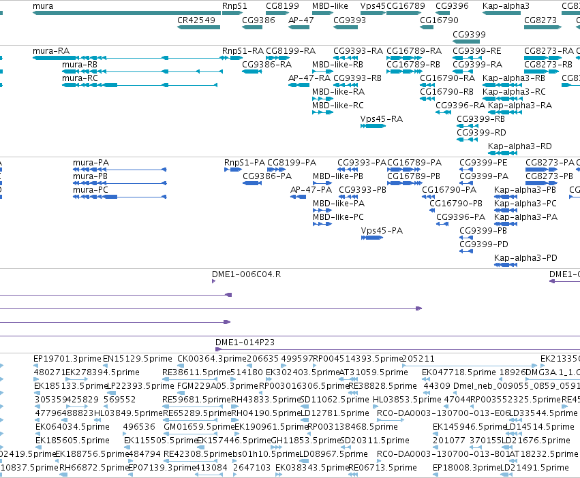Image resolution: width=580 pixels, height=478 pixels.
Task: Open the 'mura-RC' transcript label
Action: pos(80,78)
